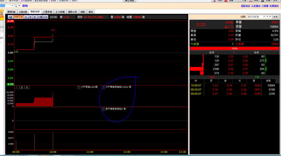The image size is (281, 156).
Task: Click the ask price 3.27 with volume 295
Action: 245,69
